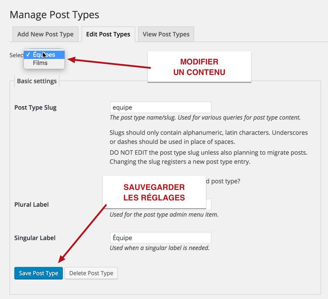Viewport: 328px width, 299px height.
Task: Click the 'DO NOT EDIT the post type slug' warning
Action: pyautogui.click(x=209, y=157)
